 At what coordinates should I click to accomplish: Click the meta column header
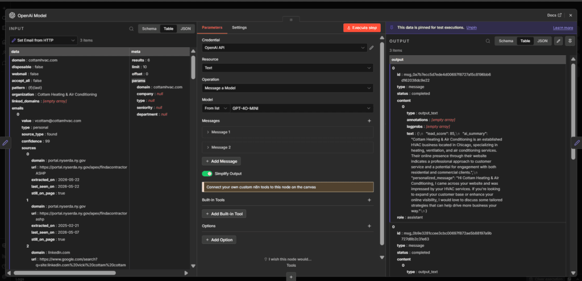[160, 52]
